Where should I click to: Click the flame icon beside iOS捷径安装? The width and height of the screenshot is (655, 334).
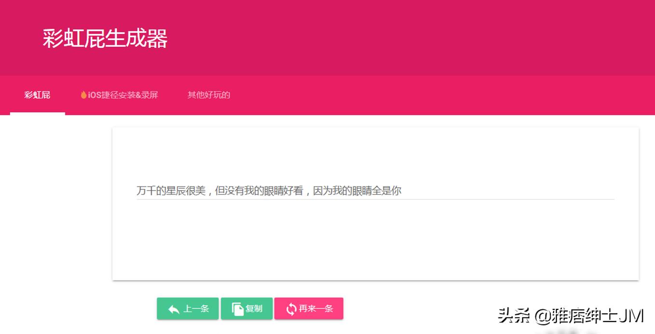[x=84, y=95]
